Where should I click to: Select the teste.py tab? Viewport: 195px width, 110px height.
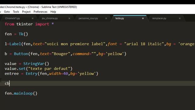coord(120,18)
